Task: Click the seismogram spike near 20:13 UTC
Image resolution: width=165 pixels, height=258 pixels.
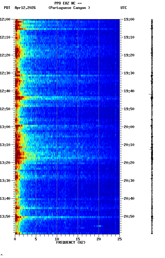Action: pyautogui.click(x=152, y=149)
